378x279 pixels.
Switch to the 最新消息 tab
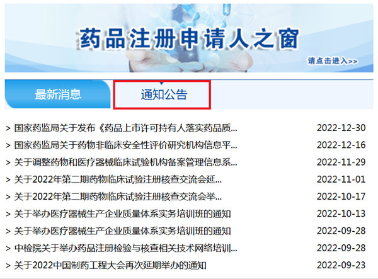coord(58,95)
